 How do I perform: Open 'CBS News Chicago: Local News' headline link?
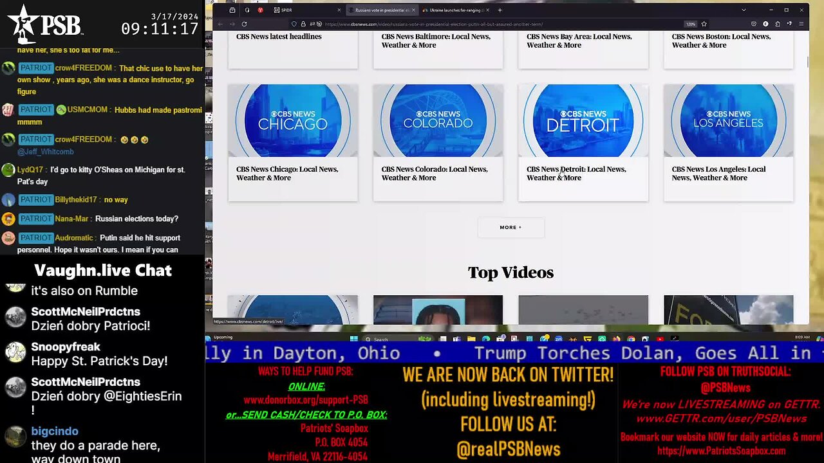tap(287, 174)
